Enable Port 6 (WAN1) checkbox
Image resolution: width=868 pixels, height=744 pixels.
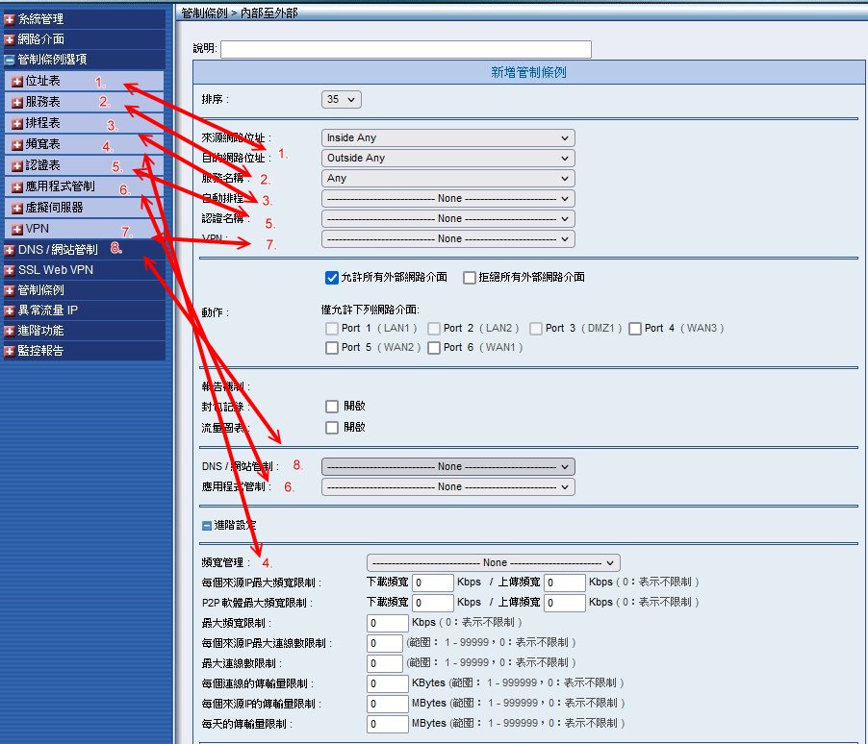pos(434,348)
